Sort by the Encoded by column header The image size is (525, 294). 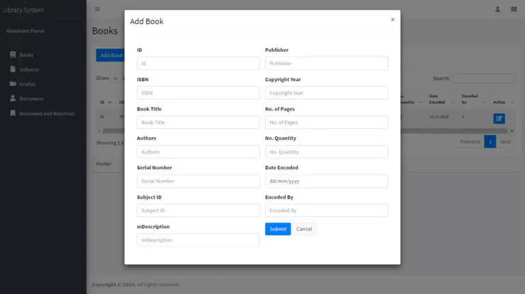point(474,99)
